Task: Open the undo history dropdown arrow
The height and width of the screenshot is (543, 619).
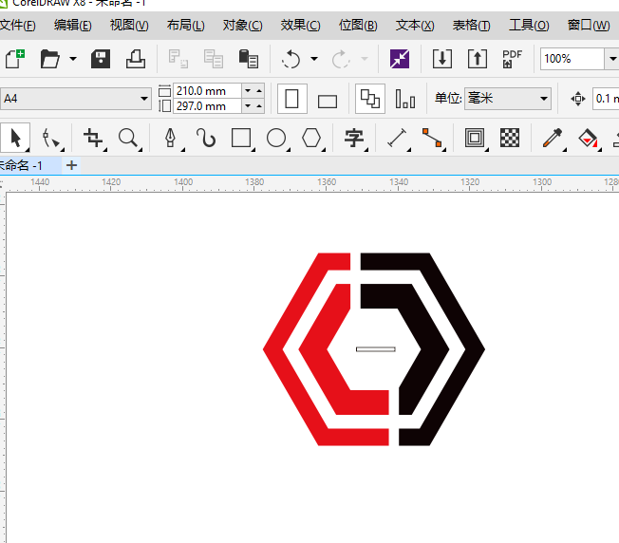Action: tap(314, 59)
